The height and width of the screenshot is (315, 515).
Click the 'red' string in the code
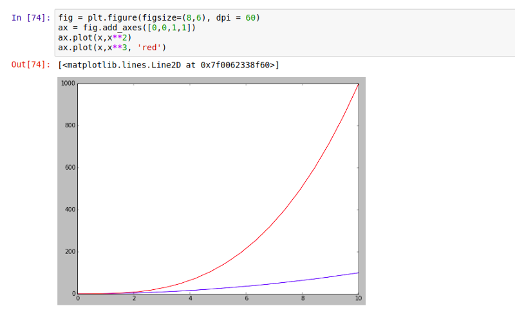[x=149, y=48]
